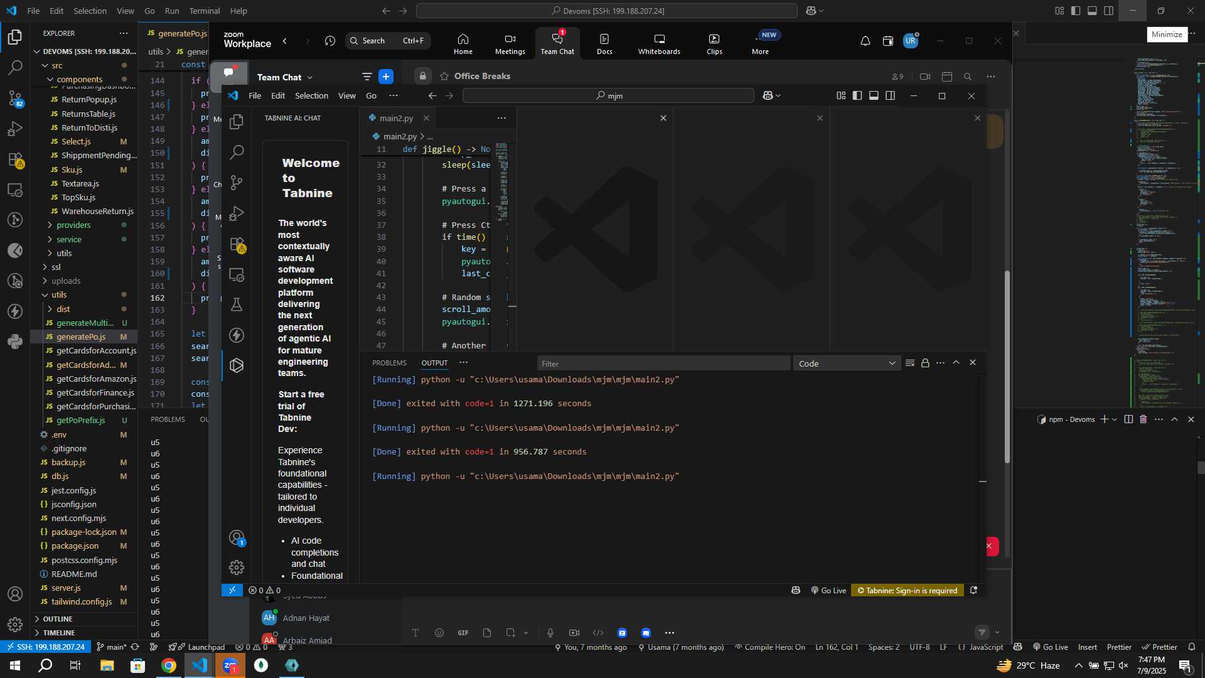Open Python icon in Devoms activity bar
The width and height of the screenshot is (1205, 678).
(15, 342)
